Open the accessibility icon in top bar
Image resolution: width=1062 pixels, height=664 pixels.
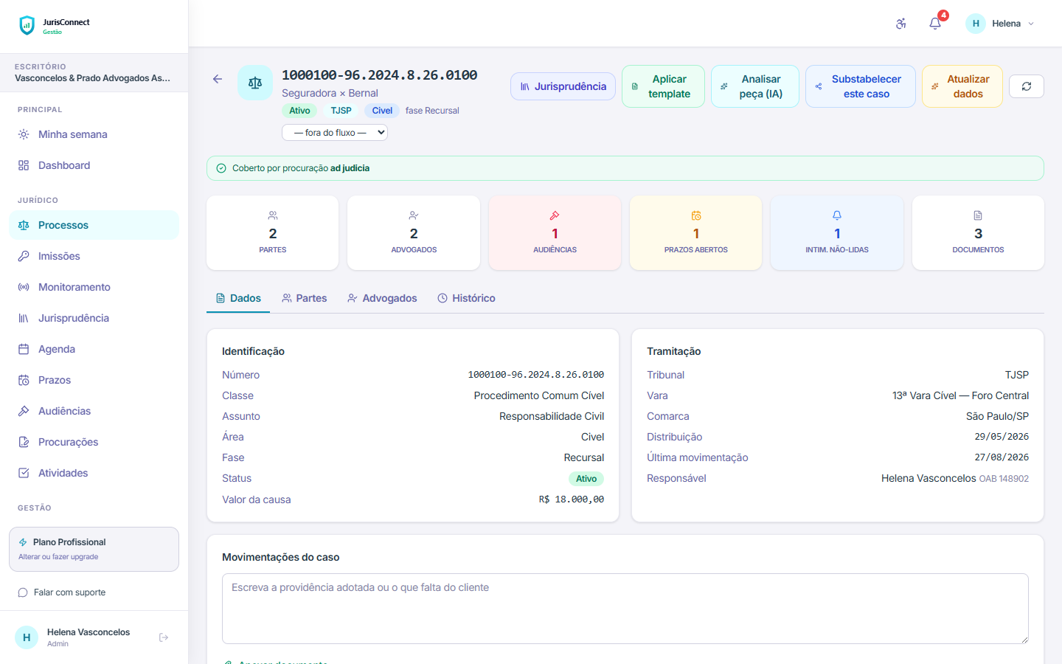[901, 24]
